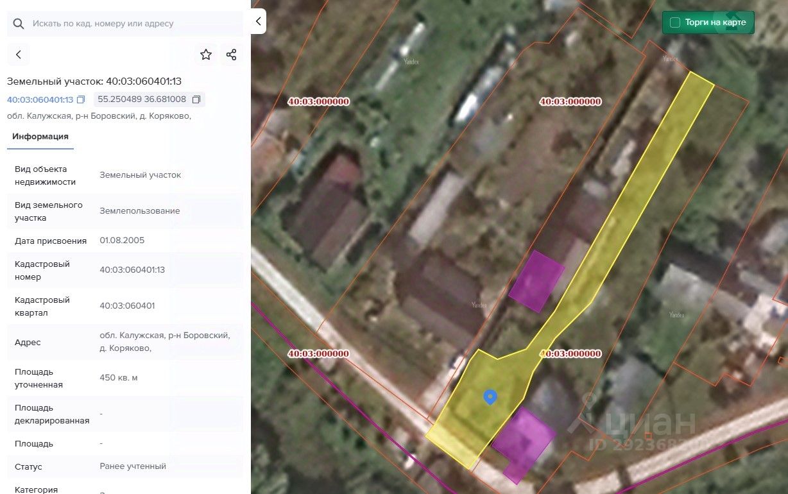The image size is (788, 494).
Task: Click the 40:03:000000 label beside the yellow parcel
Action: point(570,353)
